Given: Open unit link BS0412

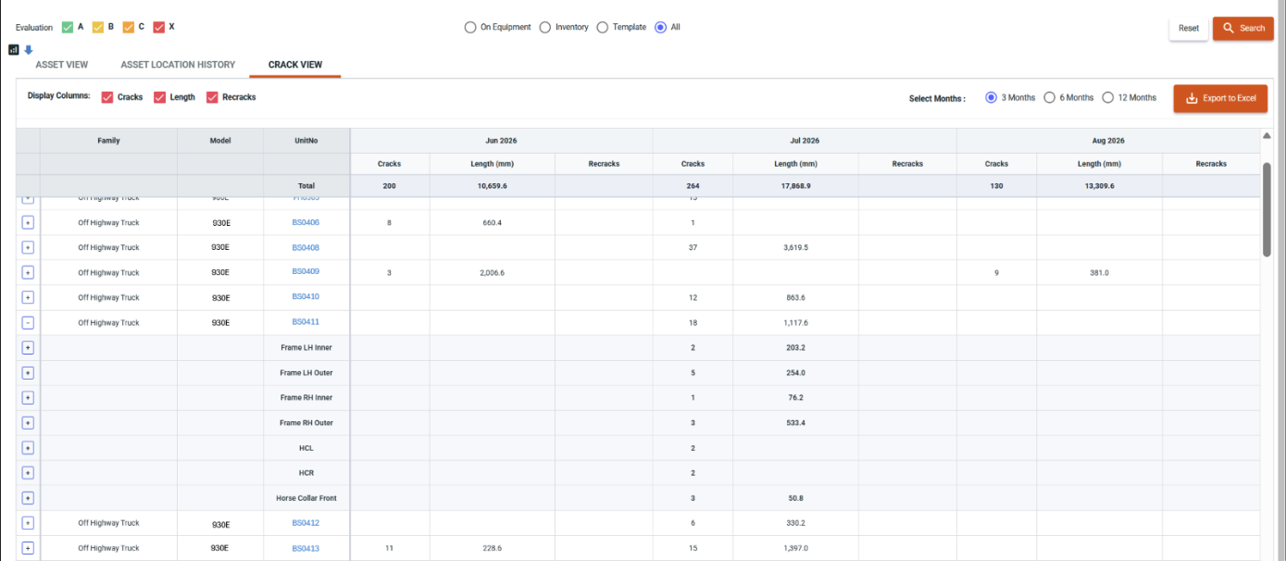Looking at the screenshot, I should pos(306,523).
